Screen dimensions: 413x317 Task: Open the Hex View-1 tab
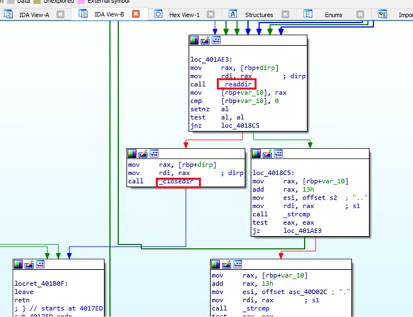tap(184, 15)
